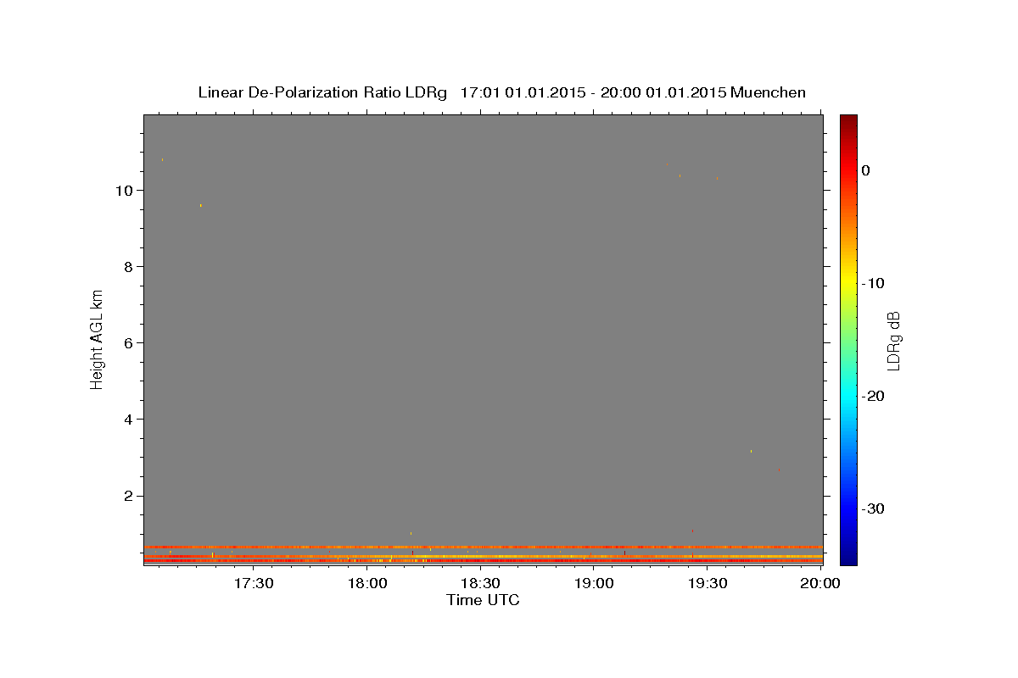Click the 18:00 time tick label
The image size is (1018, 678).
pyautogui.click(x=367, y=583)
